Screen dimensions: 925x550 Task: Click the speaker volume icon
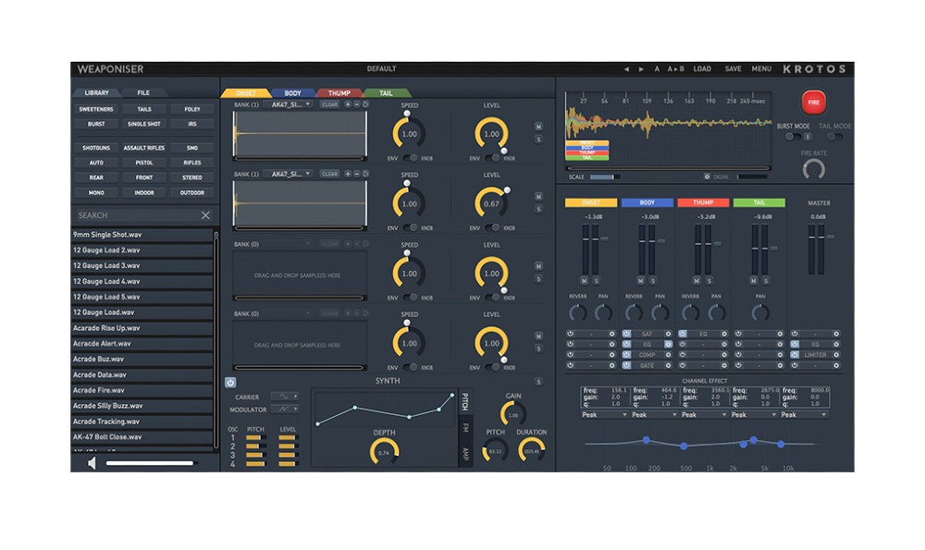pos(92,463)
